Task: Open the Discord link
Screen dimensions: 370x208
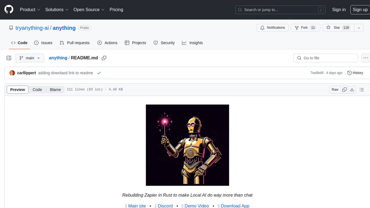Action: (x=164, y=206)
